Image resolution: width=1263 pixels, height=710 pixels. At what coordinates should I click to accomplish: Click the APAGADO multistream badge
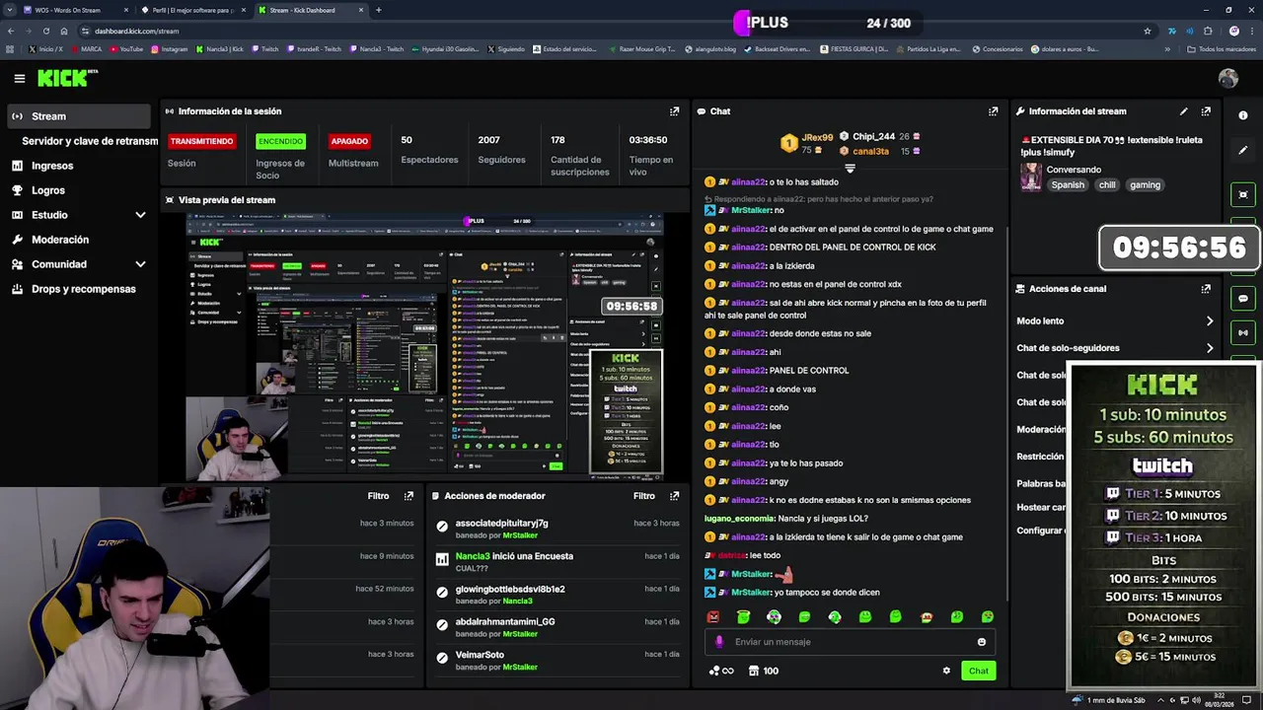(349, 141)
